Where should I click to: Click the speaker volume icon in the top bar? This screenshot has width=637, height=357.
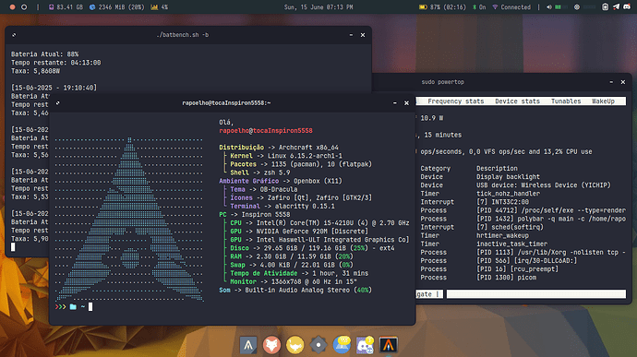(549, 6)
